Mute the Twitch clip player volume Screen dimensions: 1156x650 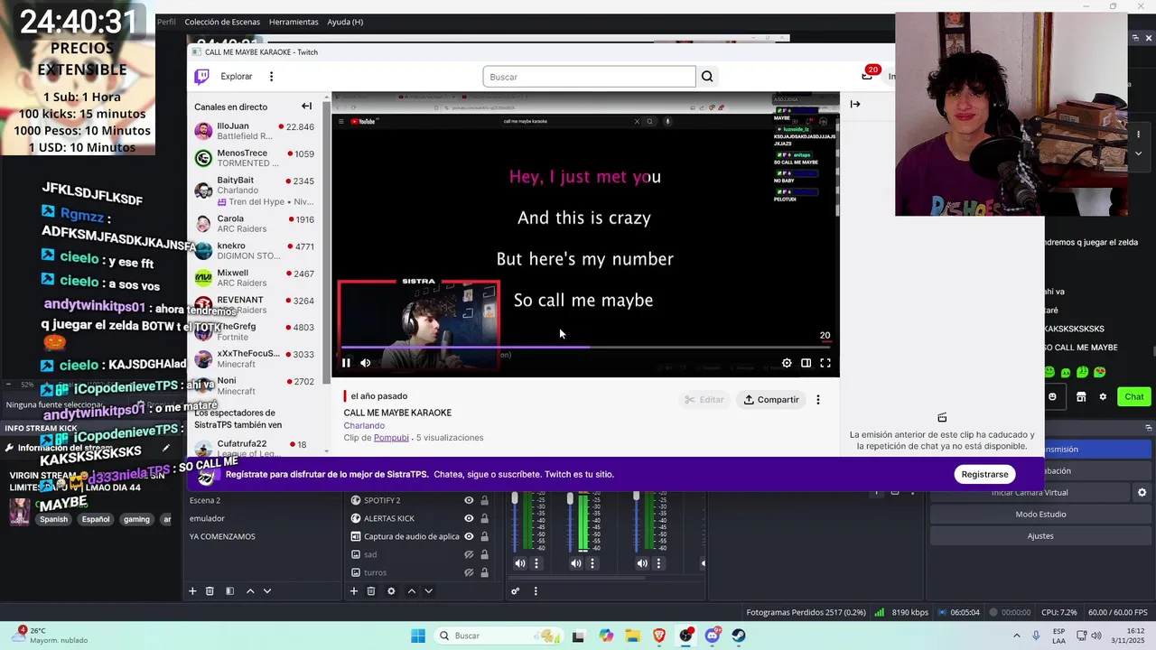[x=366, y=363]
